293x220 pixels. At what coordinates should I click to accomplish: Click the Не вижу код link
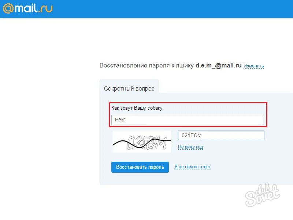pyautogui.click(x=190, y=147)
